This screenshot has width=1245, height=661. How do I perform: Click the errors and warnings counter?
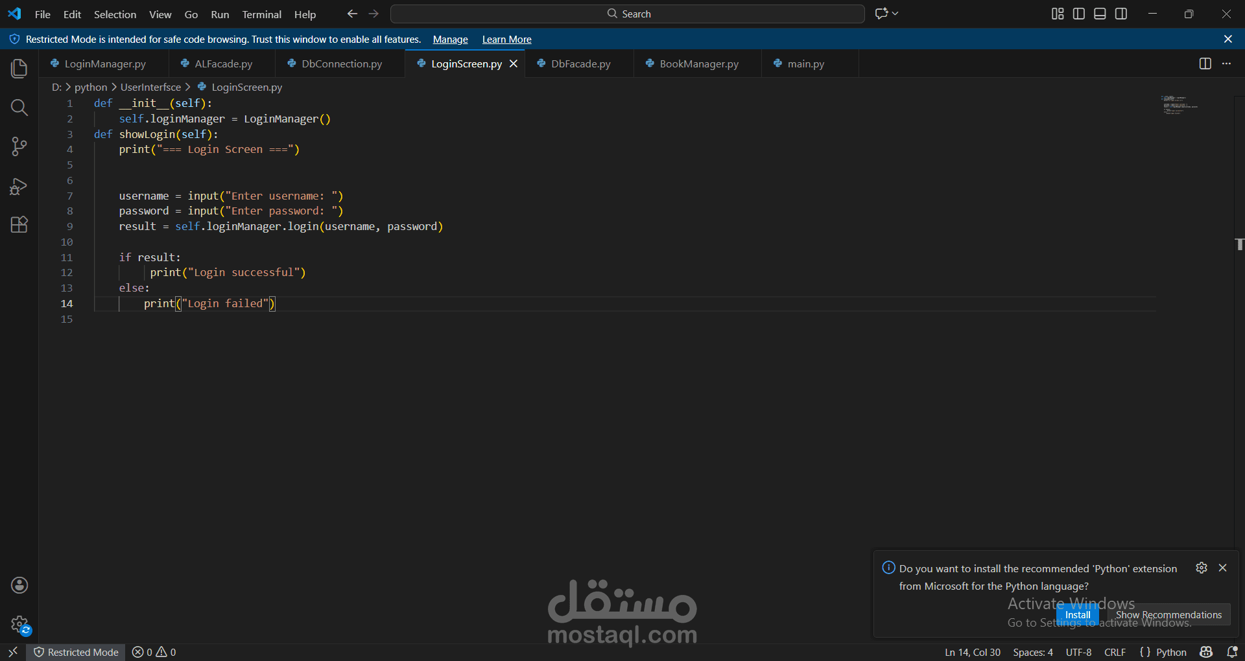(154, 652)
